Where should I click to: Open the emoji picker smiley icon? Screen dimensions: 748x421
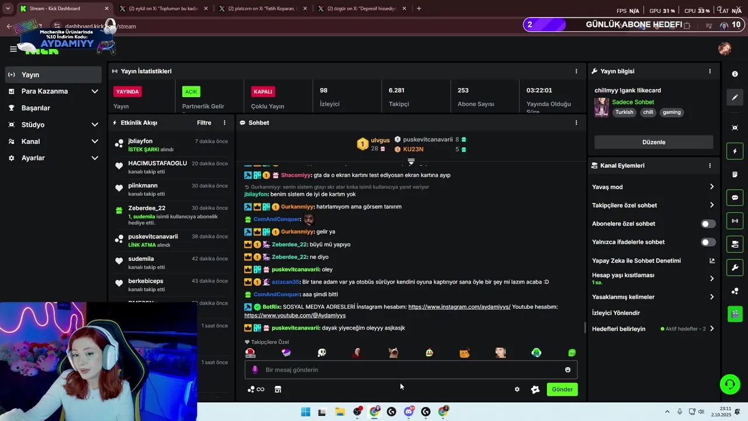(567, 370)
